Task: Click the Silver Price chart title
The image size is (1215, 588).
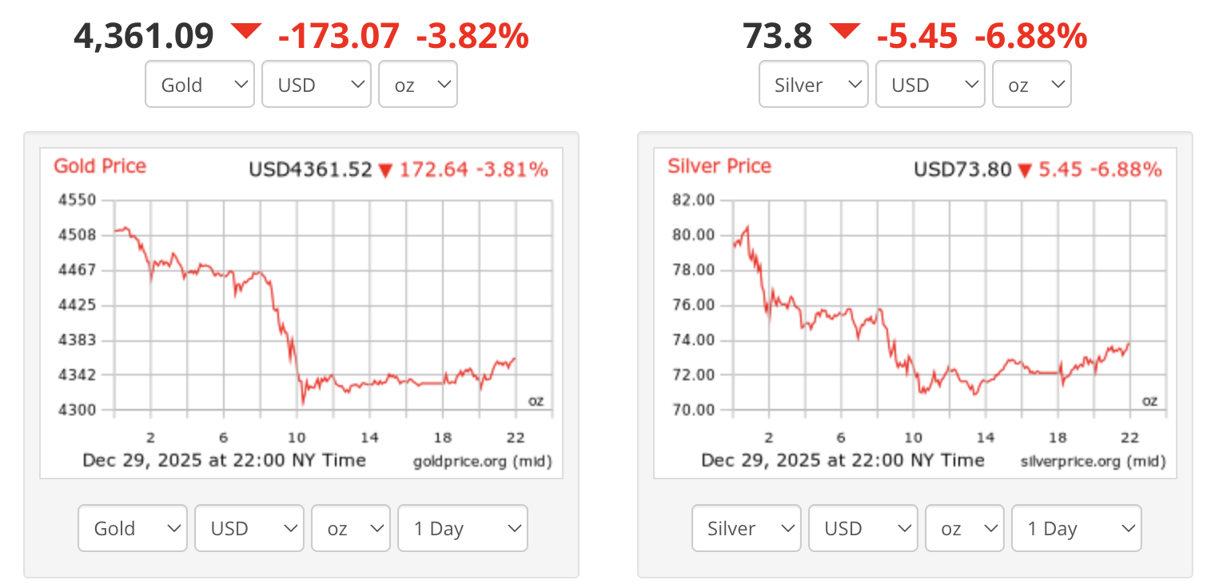Action: click(x=719, y=166)
